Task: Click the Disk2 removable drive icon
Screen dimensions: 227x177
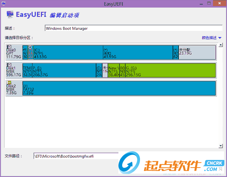Action: [x=9, y=83]
